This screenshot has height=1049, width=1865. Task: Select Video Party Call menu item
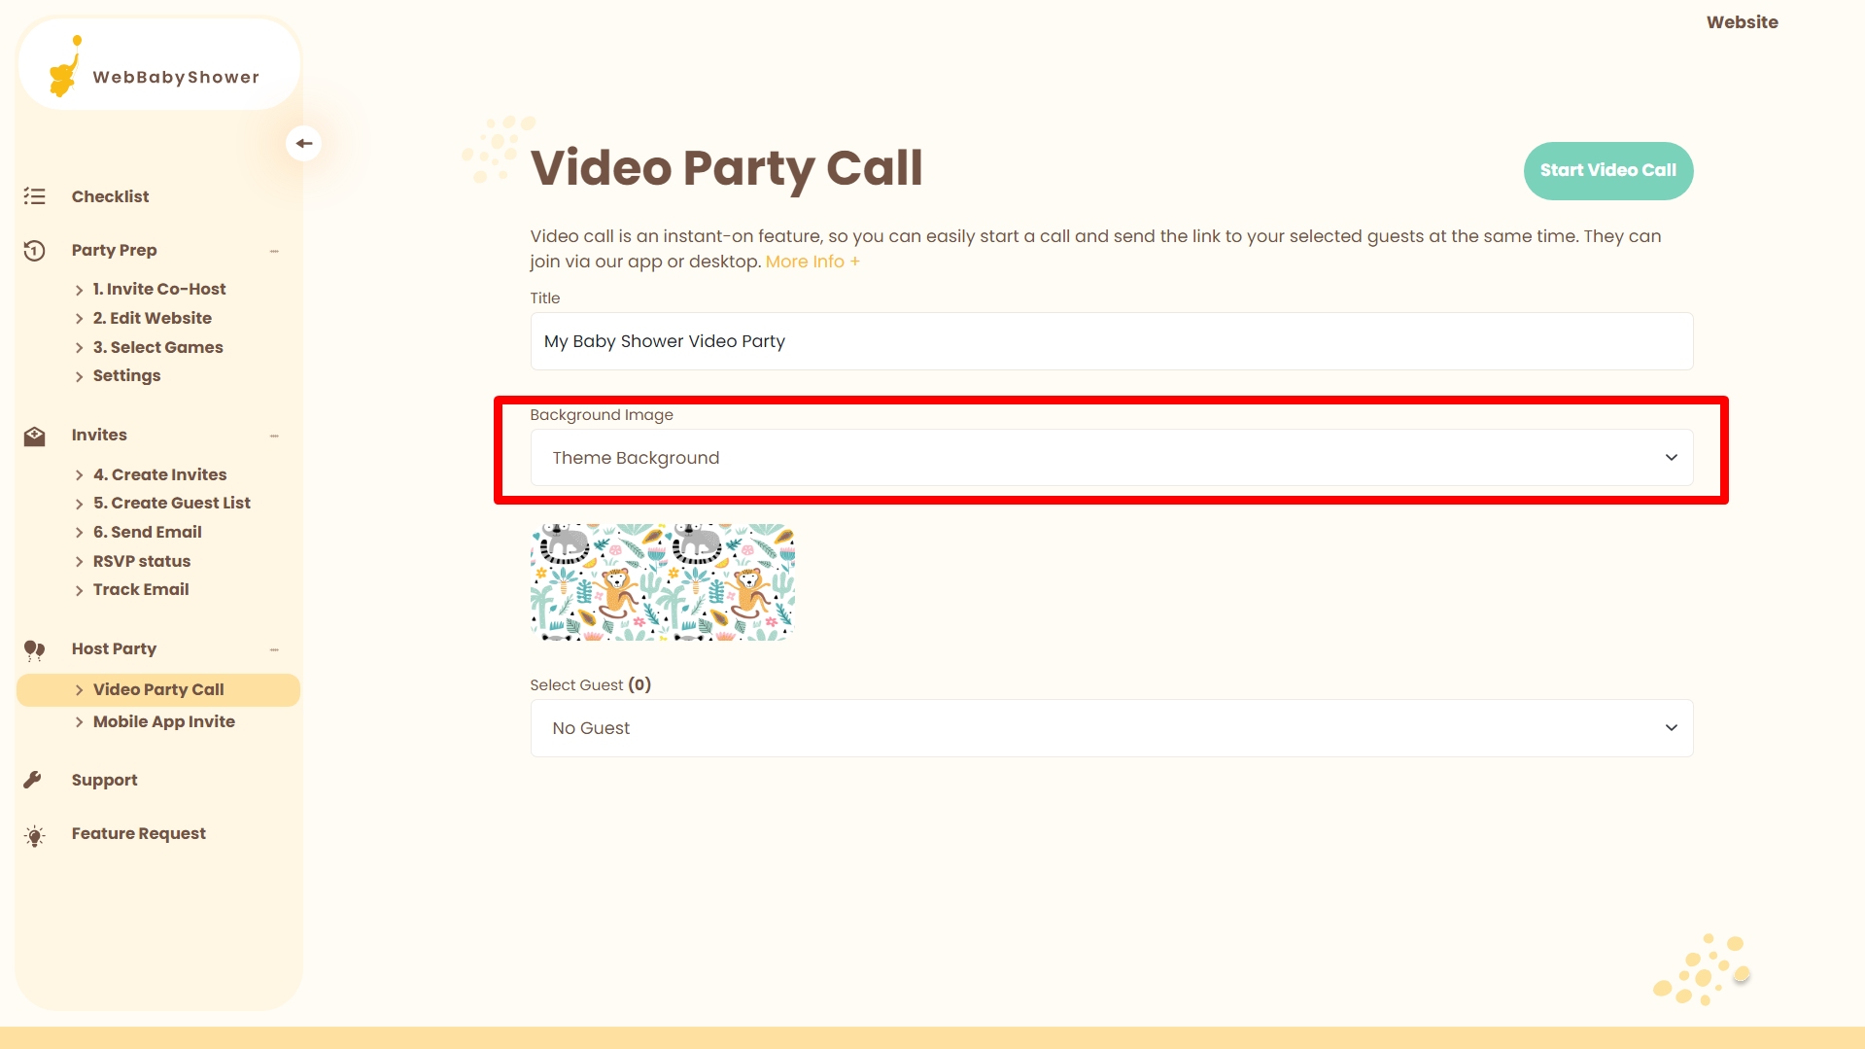click(158, 689)
